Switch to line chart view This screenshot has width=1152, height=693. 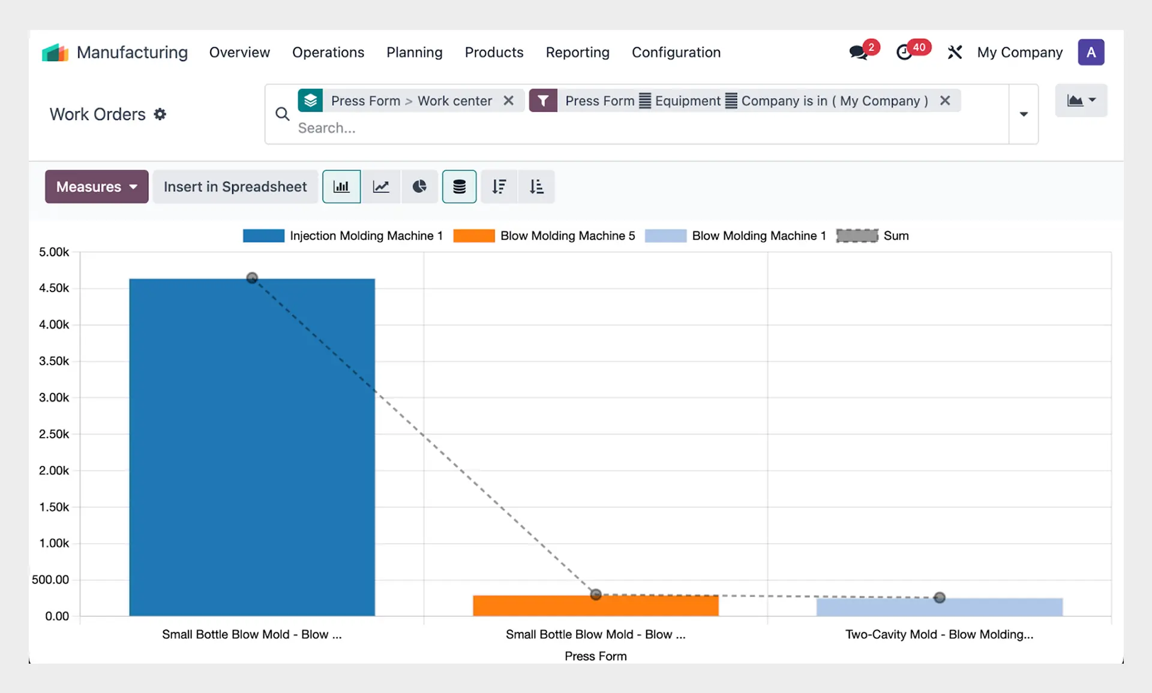click(381, 186)
